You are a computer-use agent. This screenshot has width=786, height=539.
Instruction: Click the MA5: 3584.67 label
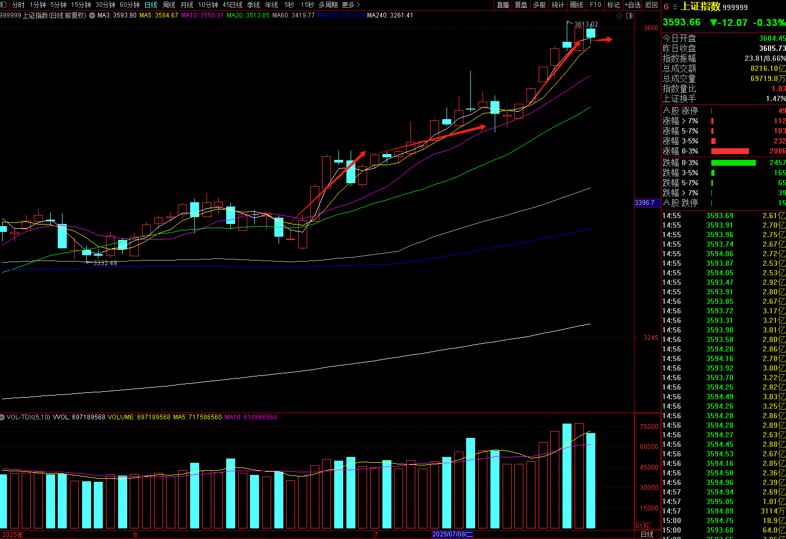[158, 15]
